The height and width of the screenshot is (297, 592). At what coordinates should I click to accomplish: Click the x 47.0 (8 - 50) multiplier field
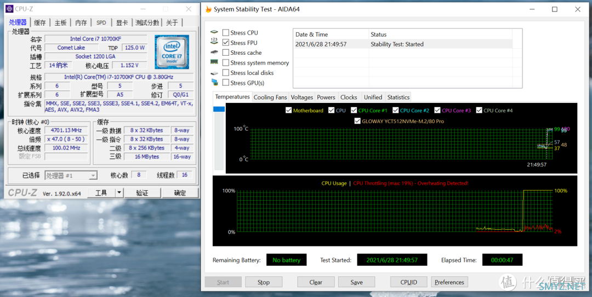pos(66,139)
